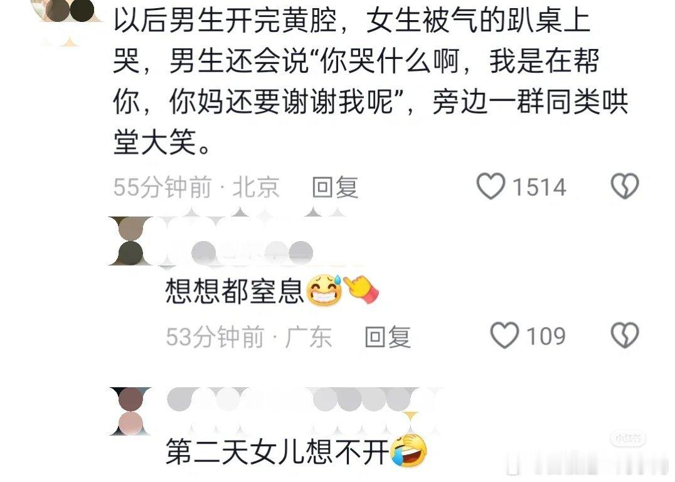The height and width of the screenshot is (482, 675).
Task: Tap the broken-heart dislike icon beside 1514
Action: tap(625, 186)
